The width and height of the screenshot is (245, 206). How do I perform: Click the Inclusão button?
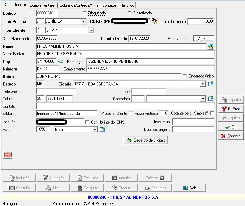click(19, 178)
